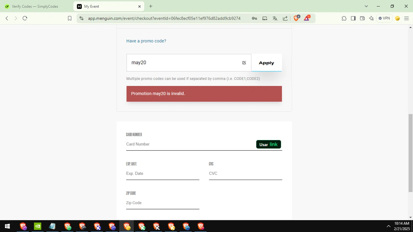Viewport: 413px width, 232px height.
Task: Open the Brave Rewards triangle icon
Action: pyautogui.click(x=307, y=18)
